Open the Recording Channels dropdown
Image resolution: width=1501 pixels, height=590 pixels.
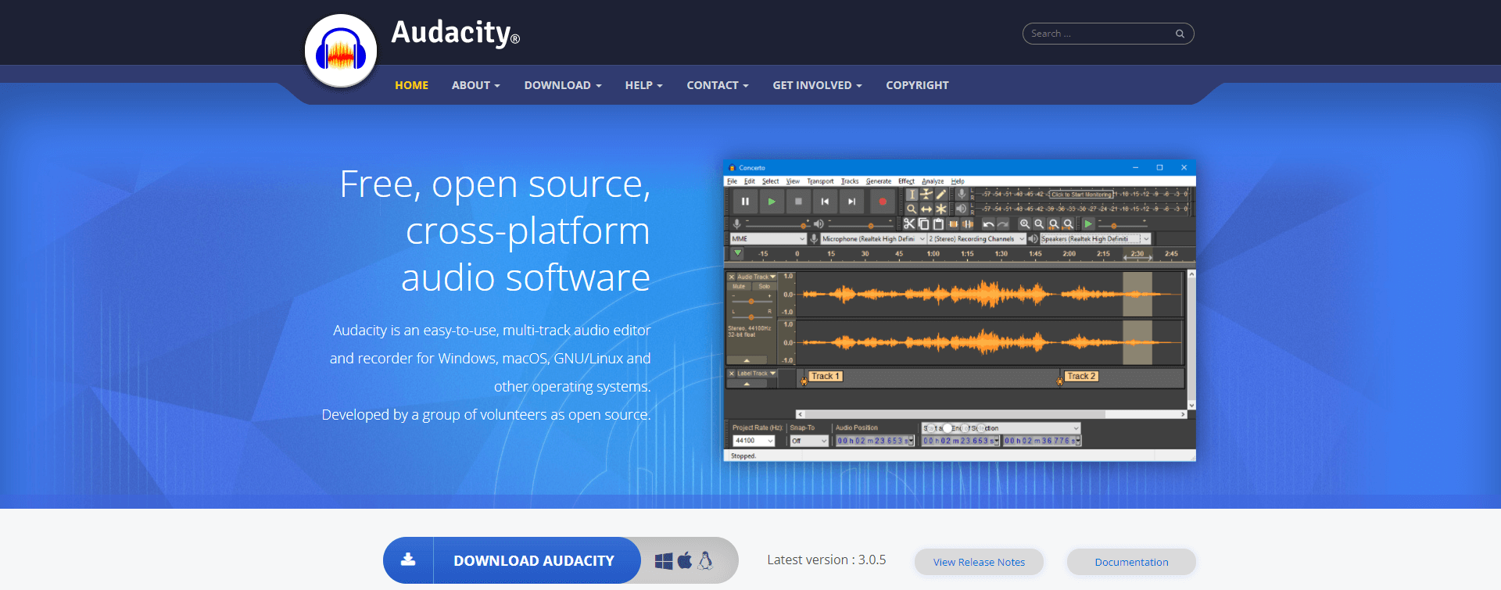pos(976,238)
